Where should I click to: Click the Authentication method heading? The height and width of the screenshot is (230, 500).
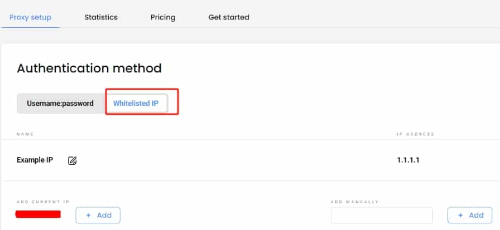[89, 68]
